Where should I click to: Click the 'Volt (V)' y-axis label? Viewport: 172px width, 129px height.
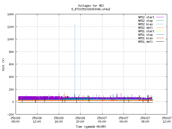tap(3, 64)
